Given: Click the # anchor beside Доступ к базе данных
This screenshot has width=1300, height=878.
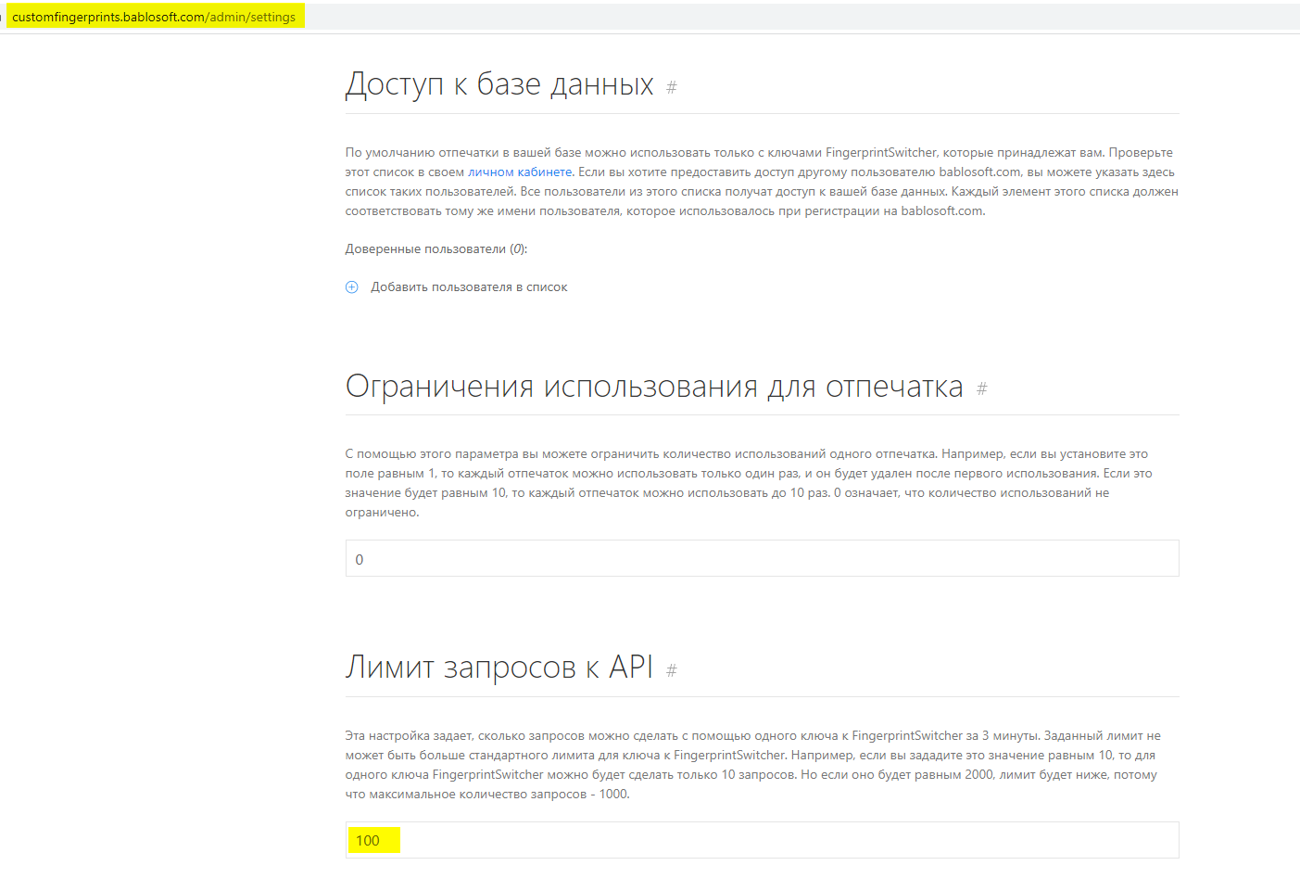Looking at the screenshot, I should point(672,87).
